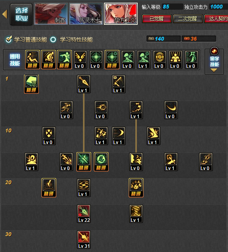
Task: Select the winged emblem general skill Lv 0
Action: pos(80,60)
